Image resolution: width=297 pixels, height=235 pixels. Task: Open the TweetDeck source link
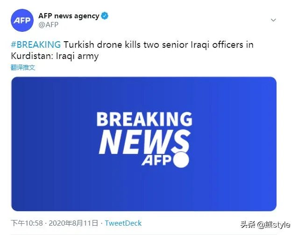tap(123, 223)
